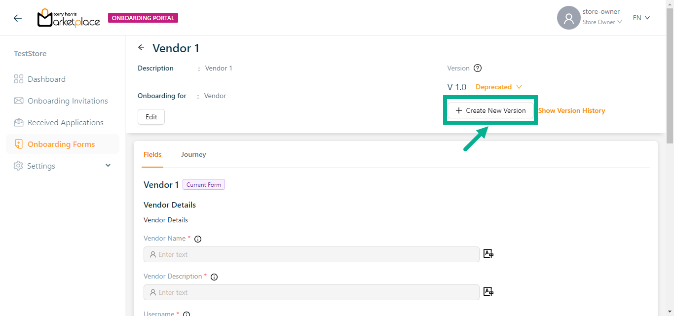Screen dimensions: 674x316
Task: Click translate icon beside Vendor Name field
Action: [x=488, y=254]
